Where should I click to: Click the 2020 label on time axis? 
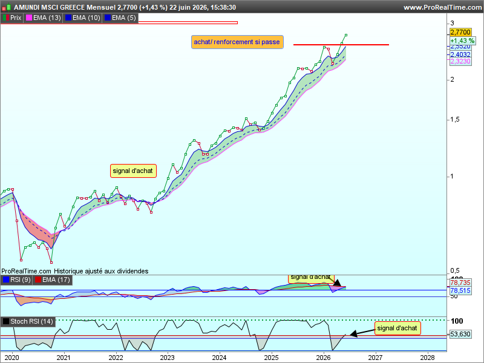[12, 358]
